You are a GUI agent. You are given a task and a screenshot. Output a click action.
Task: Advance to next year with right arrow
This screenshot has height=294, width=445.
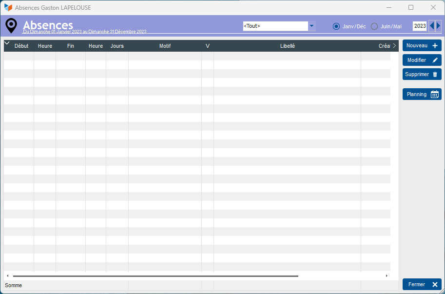(x=439, y=26)
